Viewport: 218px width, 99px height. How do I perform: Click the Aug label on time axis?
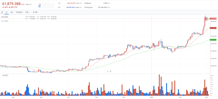click(x=13, y=97)
